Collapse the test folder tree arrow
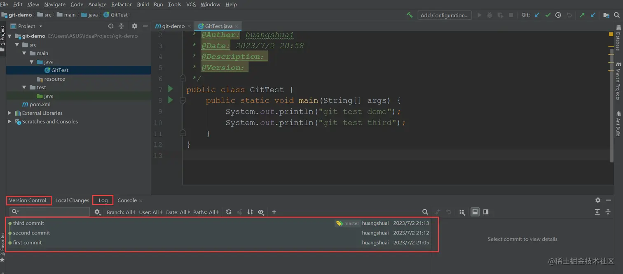This screenshot has width=623, height=274. pos(24,87)
